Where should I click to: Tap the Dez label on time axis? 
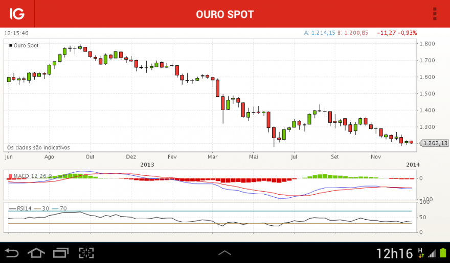pyautogui.click(x=131, y=157)
